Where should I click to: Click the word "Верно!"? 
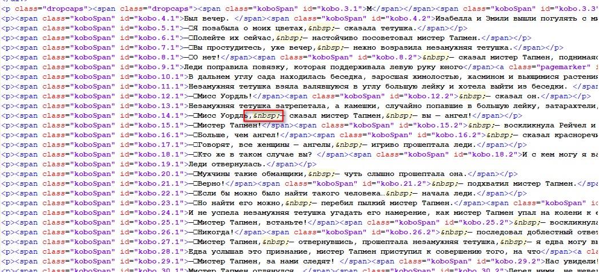tap(211, 184)
